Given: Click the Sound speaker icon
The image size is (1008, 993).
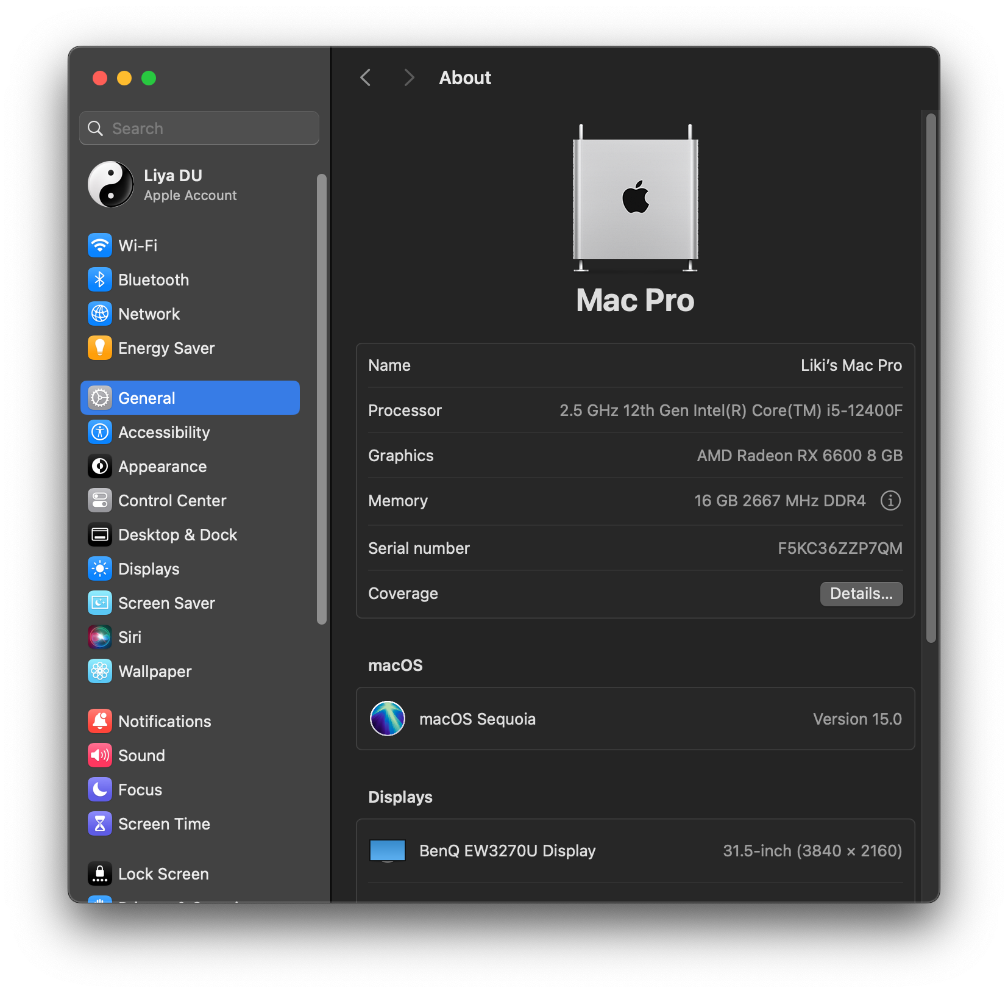Looking at the screenshot, I should (x=100, y=755).
